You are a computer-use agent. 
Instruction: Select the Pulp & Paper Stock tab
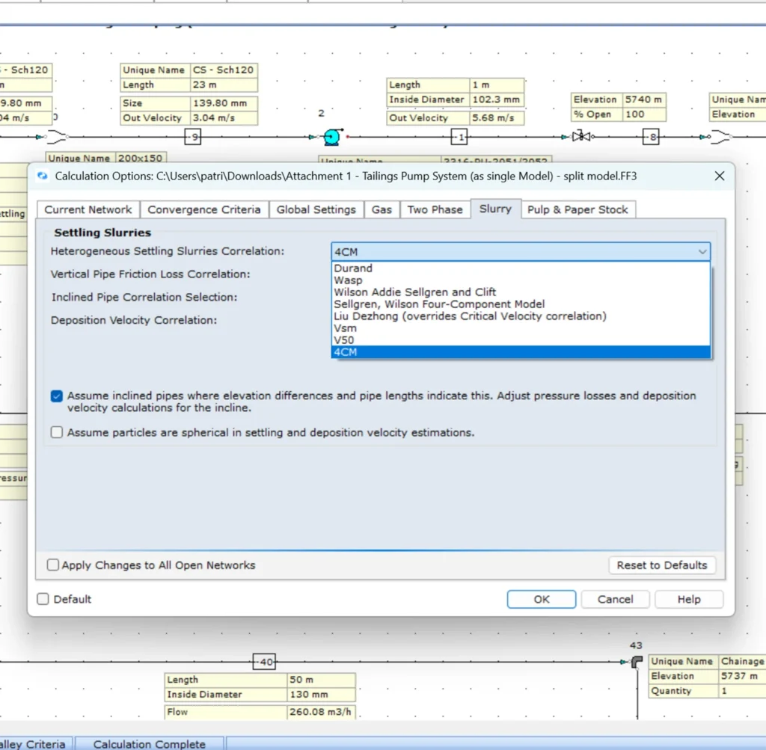[577, 209]
